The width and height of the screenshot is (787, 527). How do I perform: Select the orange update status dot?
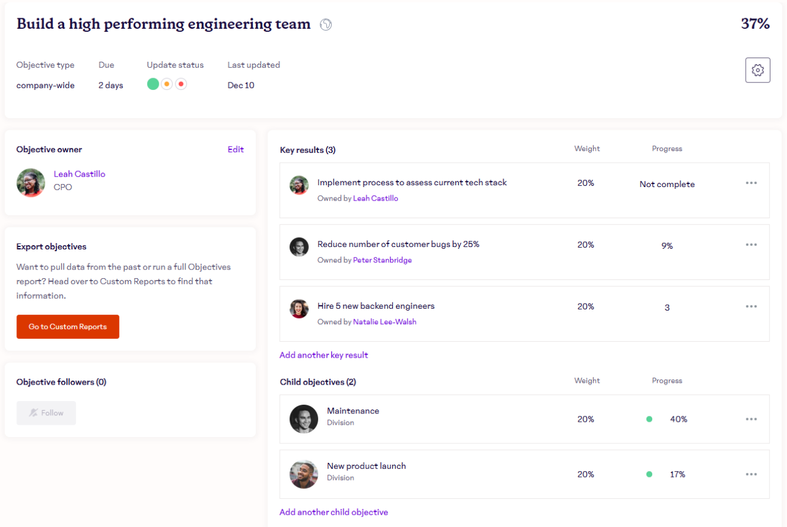coord(167,84)
